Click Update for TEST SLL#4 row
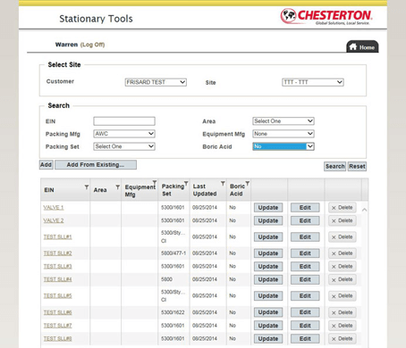Image resolution: width=406 pixels, height=348 pixels. coord(268,279)
